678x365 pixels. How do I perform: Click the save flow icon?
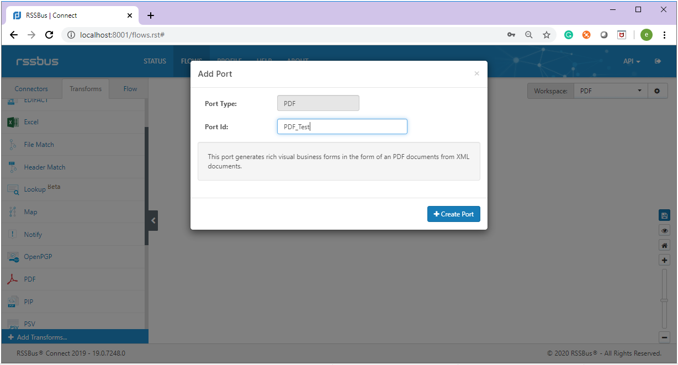[664, 215]
